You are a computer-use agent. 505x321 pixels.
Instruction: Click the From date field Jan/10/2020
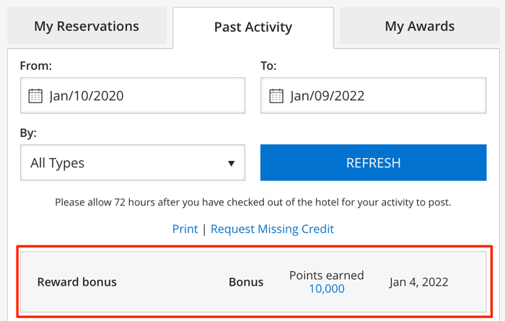133,96
